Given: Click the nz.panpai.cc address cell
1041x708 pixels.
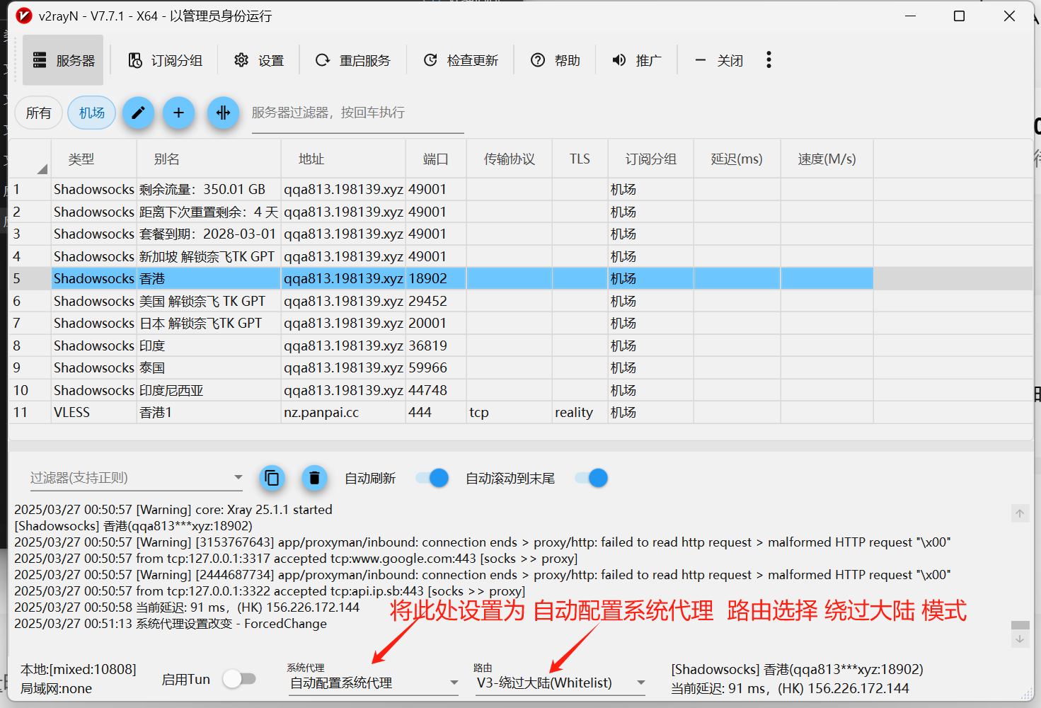Looking at the screenshot, I should click(343, 412).
